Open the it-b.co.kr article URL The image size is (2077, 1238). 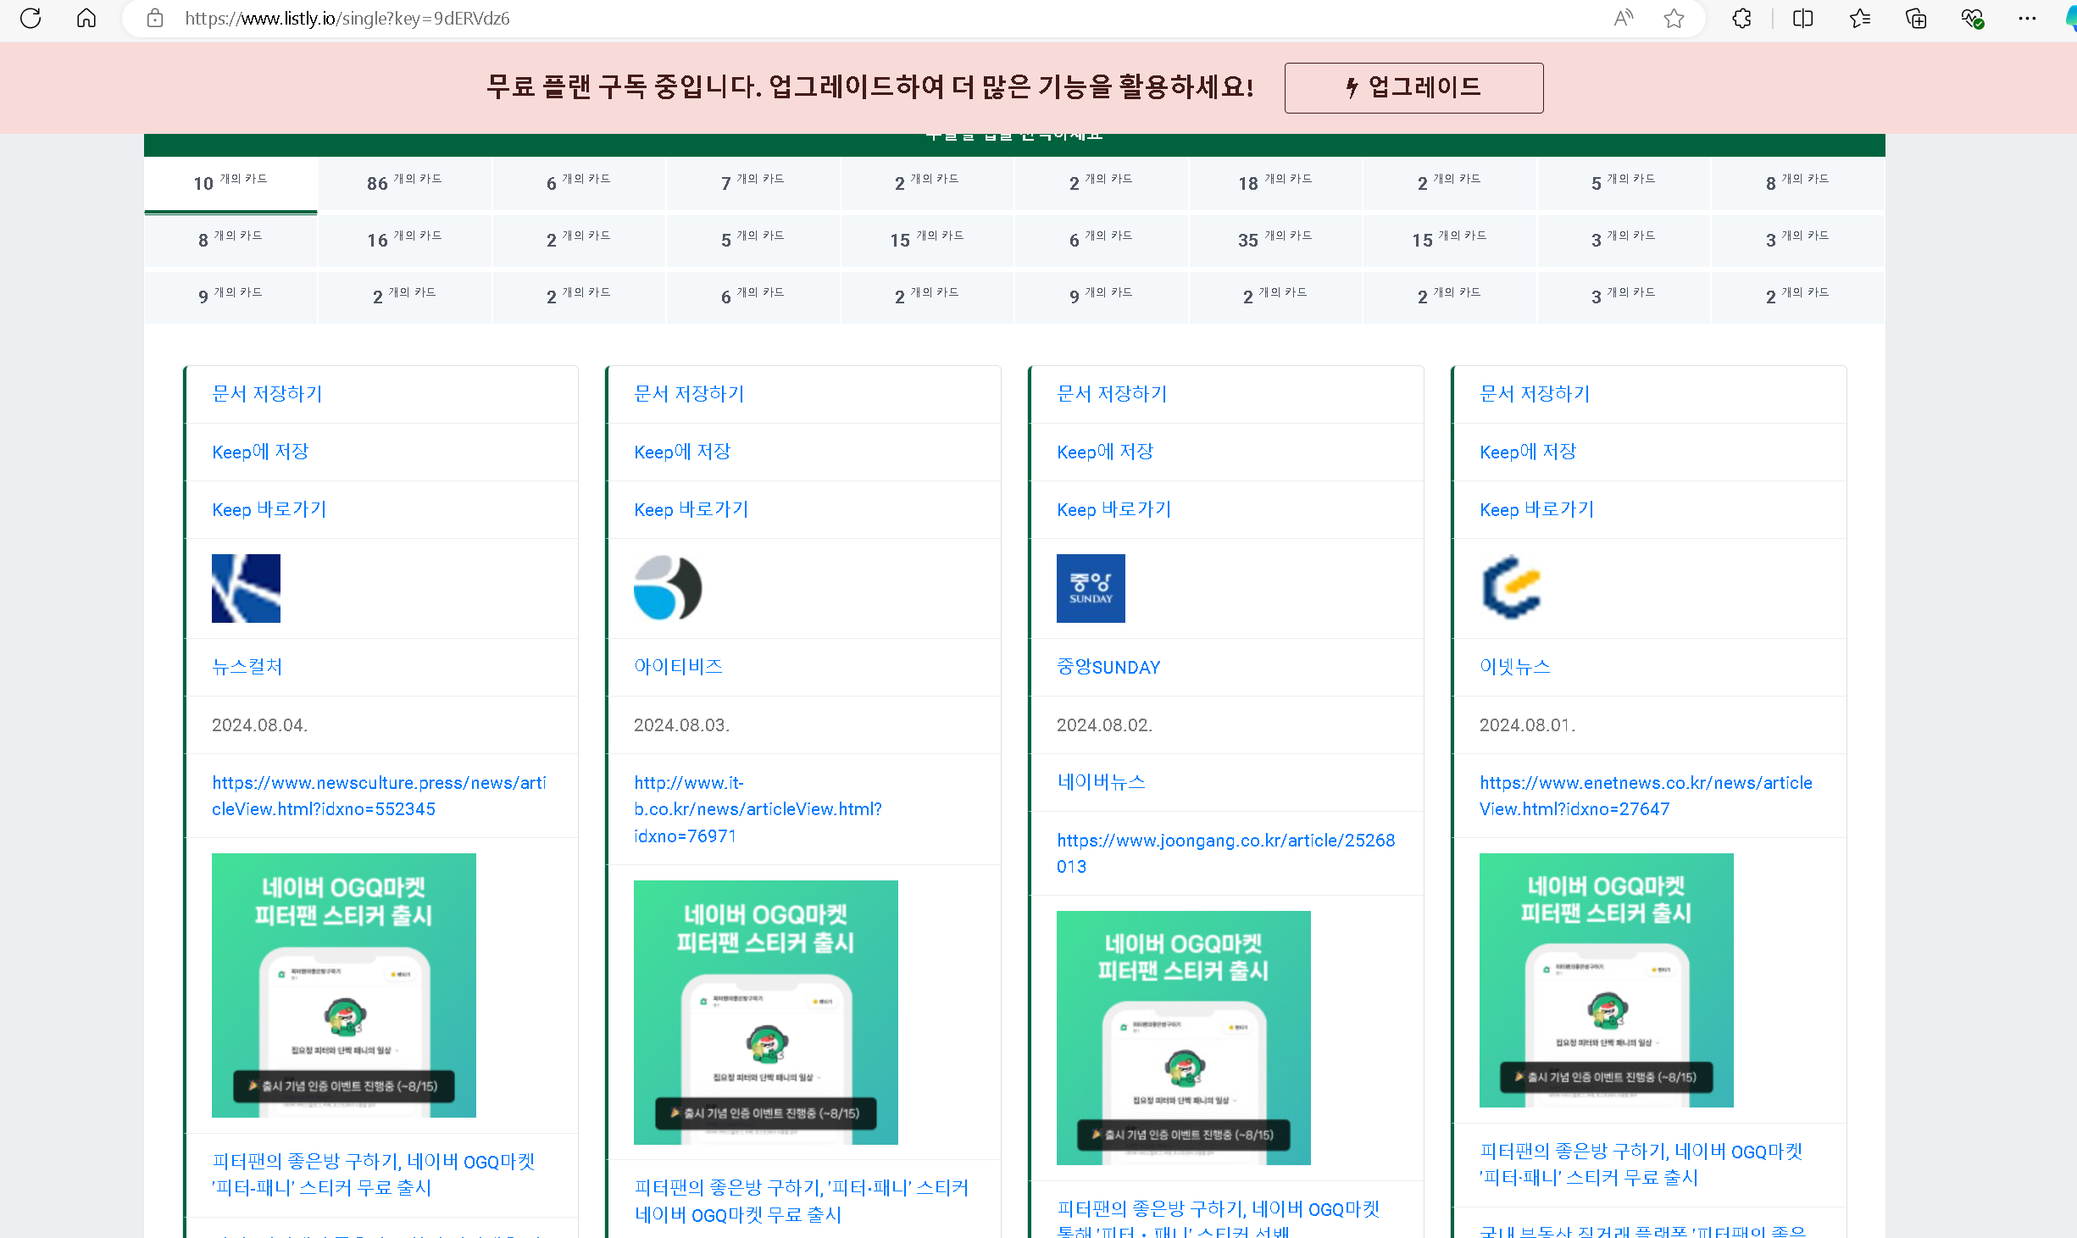[x=758, y=809]
